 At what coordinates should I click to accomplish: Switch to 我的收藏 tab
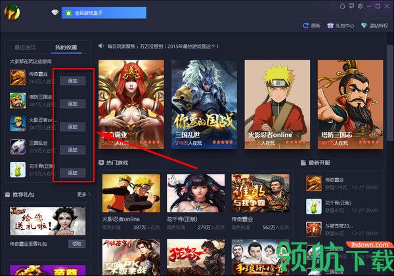[66, 47]
